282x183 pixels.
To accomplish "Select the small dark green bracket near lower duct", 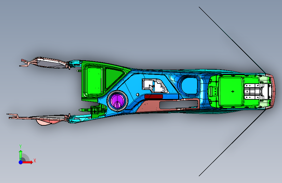I will tap(95, 111).
